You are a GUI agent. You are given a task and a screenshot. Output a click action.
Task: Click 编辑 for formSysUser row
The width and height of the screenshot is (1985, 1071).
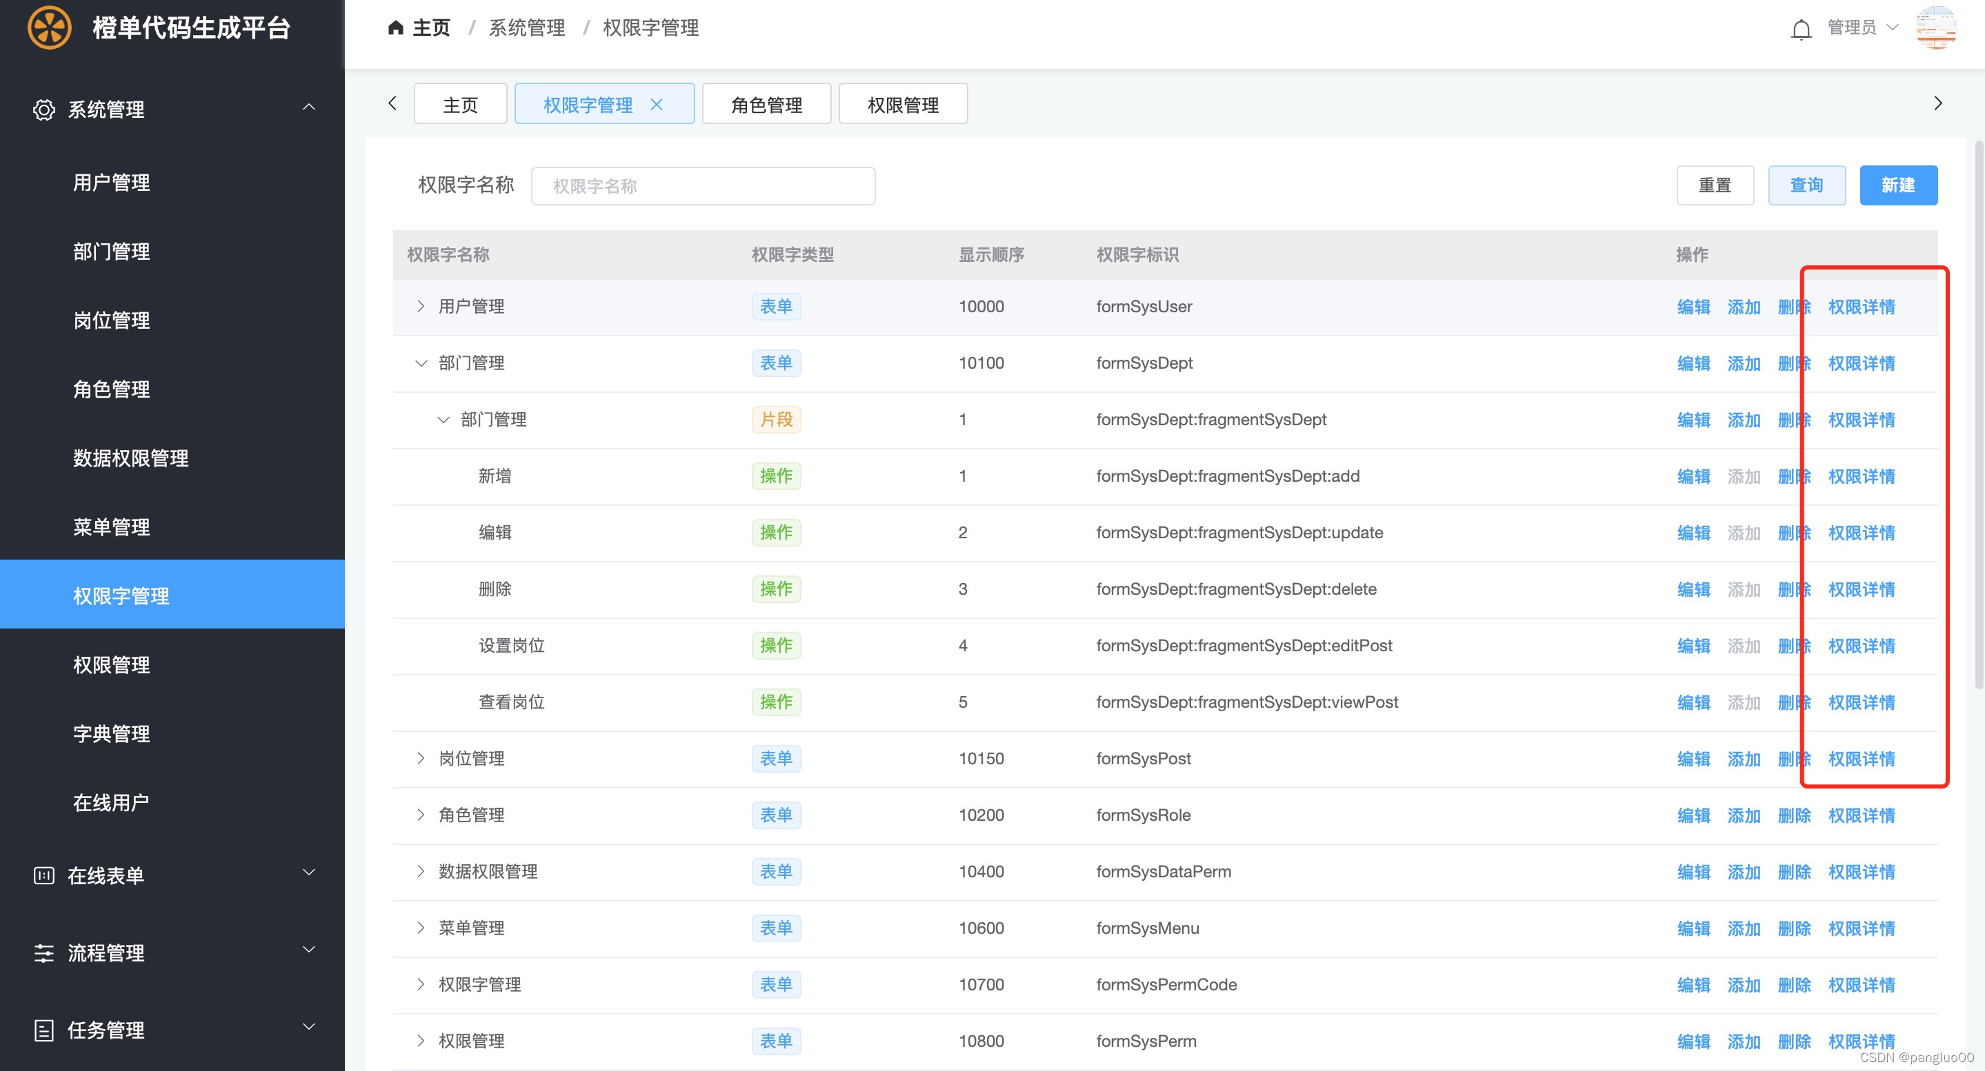(x=1694, y=307)
